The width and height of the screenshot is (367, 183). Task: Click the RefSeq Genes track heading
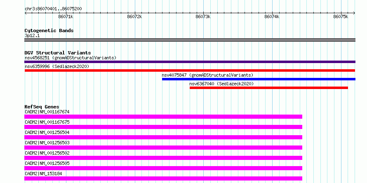[x=42, y=107]
